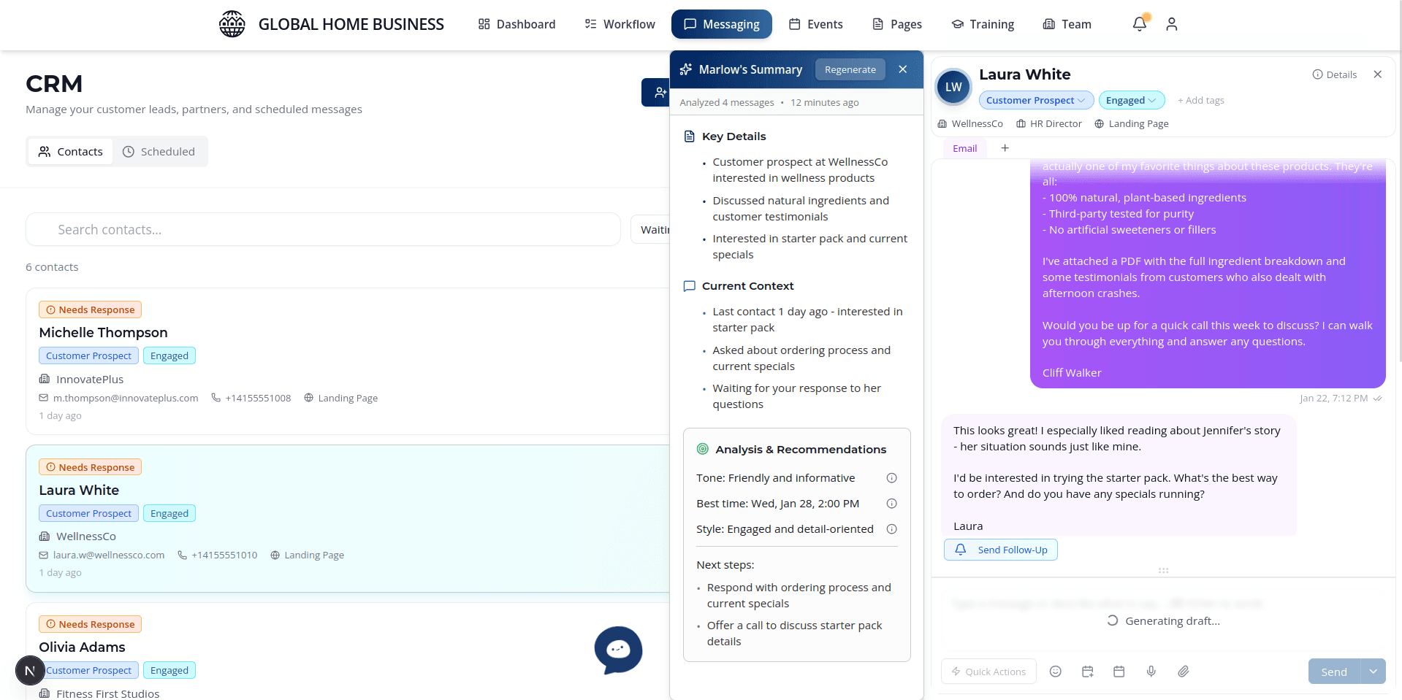Click the Search contacts input field

point(322,229)
